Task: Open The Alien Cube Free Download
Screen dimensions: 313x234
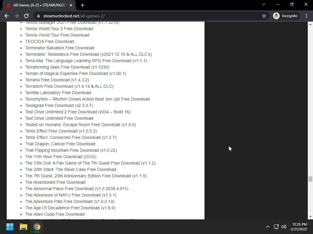Action: tap(55, 214)
